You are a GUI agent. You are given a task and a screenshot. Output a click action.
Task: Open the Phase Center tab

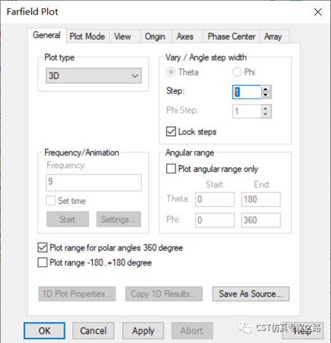(x=231, y=37)
